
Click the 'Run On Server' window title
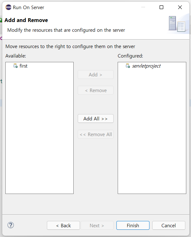tap(28, 8)
